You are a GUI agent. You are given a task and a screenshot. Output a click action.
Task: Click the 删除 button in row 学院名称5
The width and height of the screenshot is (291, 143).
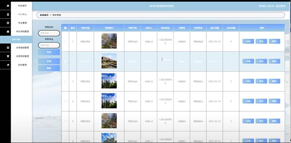(x=274, y=101)
